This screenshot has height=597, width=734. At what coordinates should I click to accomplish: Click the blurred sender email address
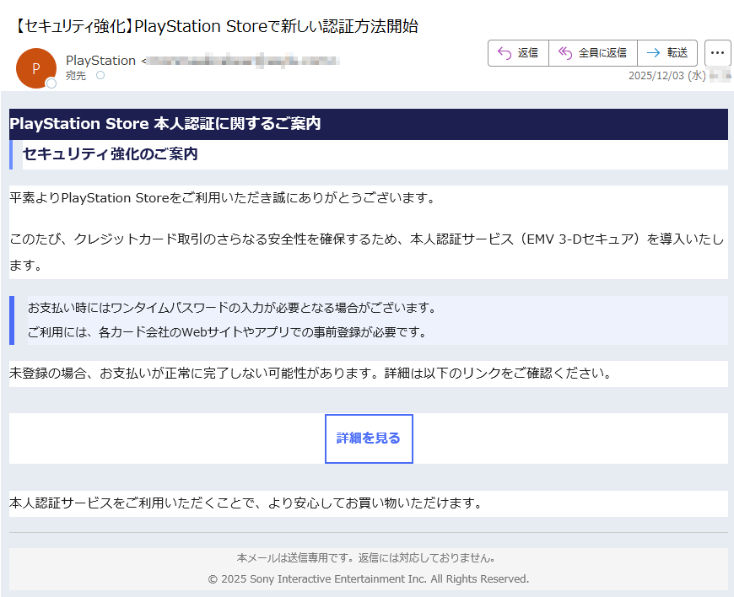[x=245, y=61]
